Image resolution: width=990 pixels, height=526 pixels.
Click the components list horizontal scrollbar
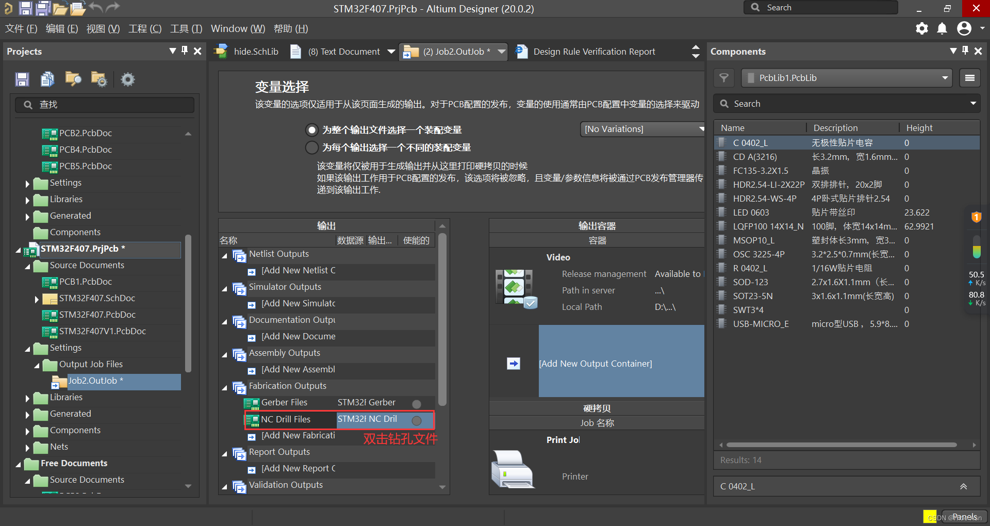841,445
